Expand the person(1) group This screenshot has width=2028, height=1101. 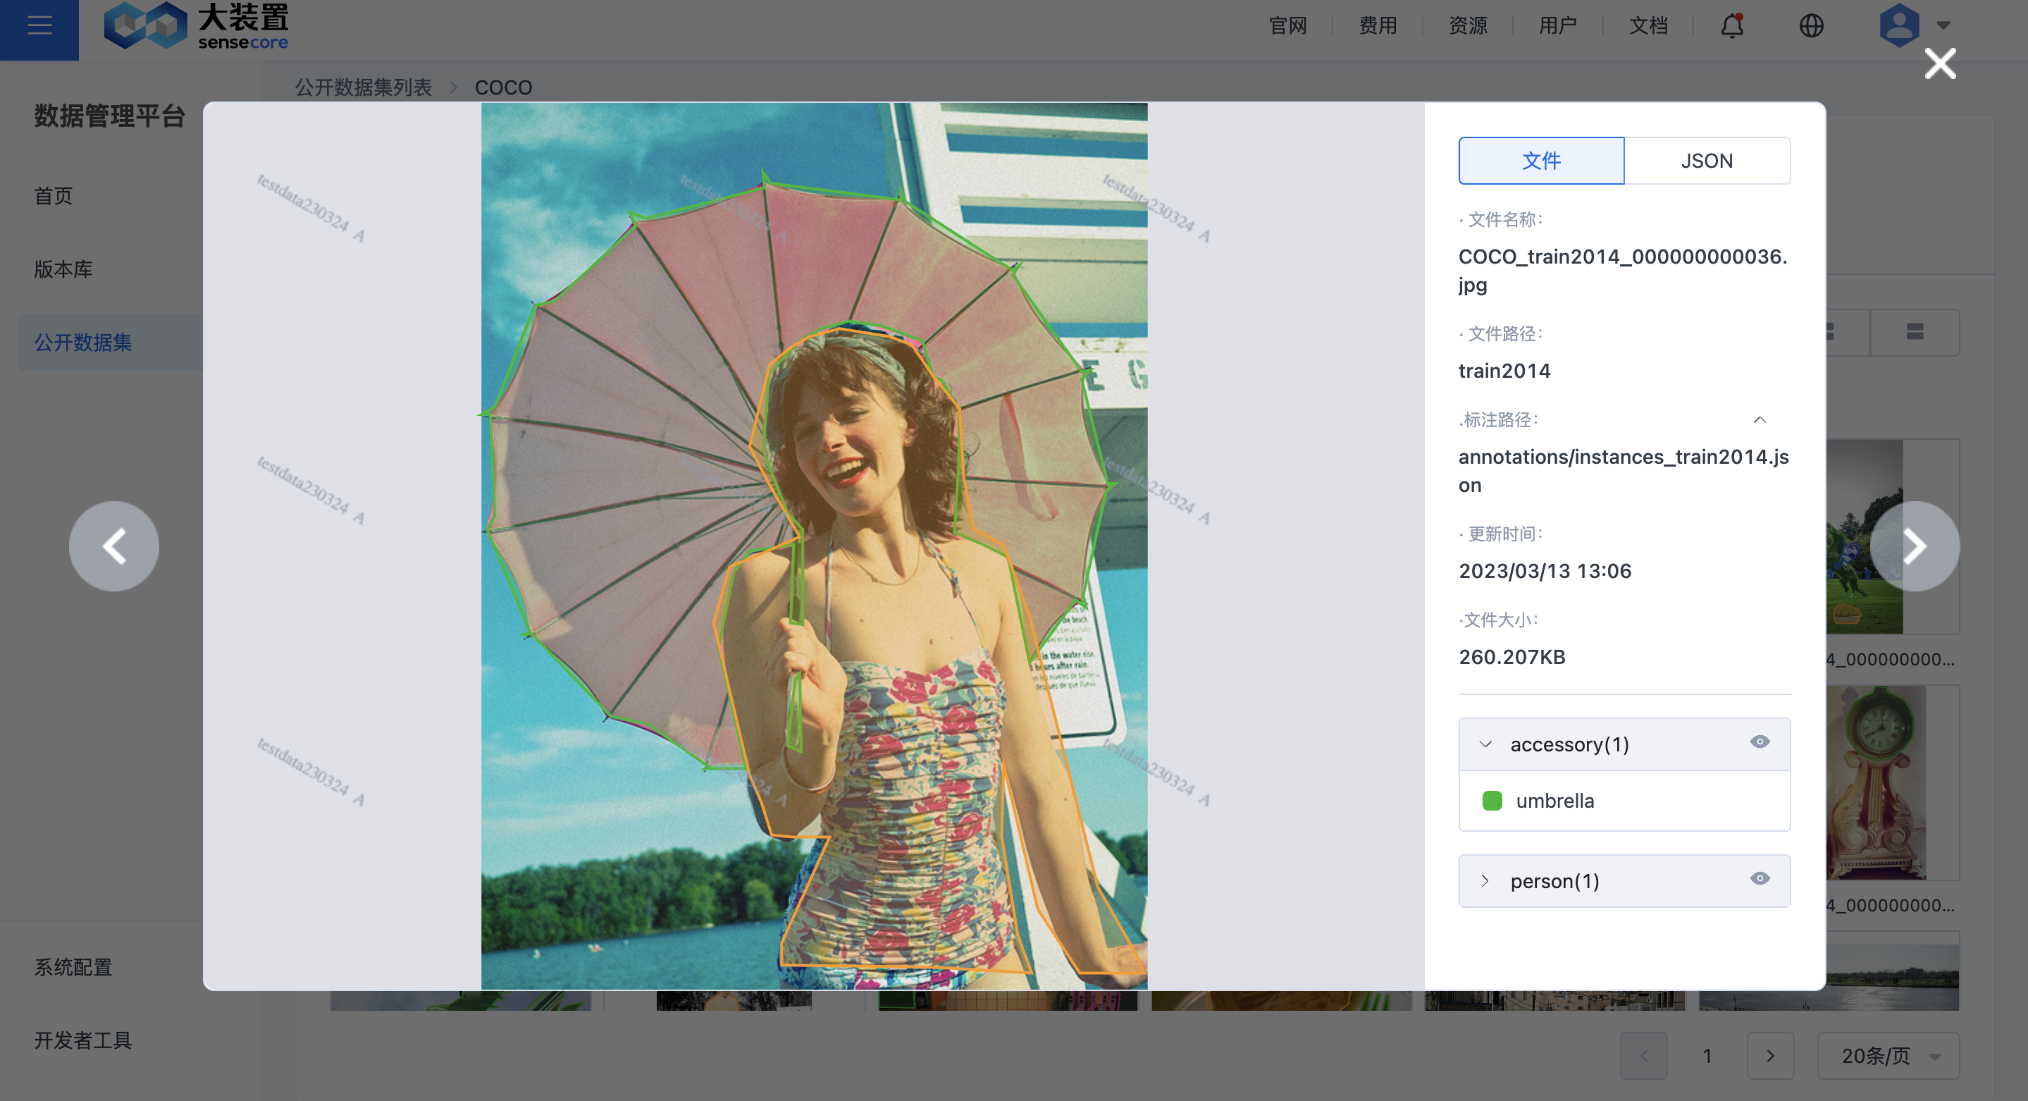click(x=1485, y=881)
